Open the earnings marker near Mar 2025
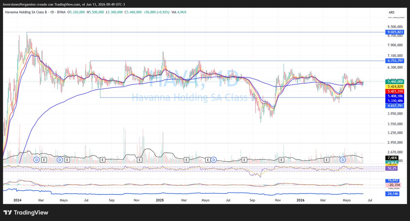410x221 pixels. tap(186, 160)
